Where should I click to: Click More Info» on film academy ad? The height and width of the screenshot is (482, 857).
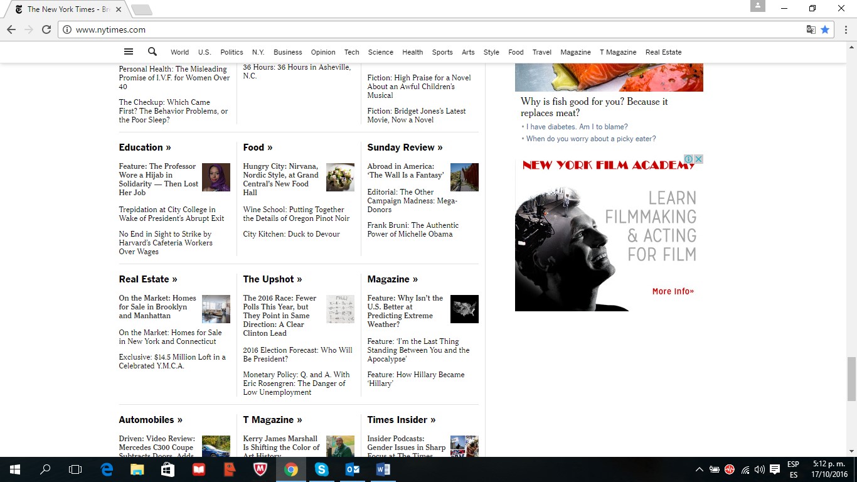pos(673,291)
